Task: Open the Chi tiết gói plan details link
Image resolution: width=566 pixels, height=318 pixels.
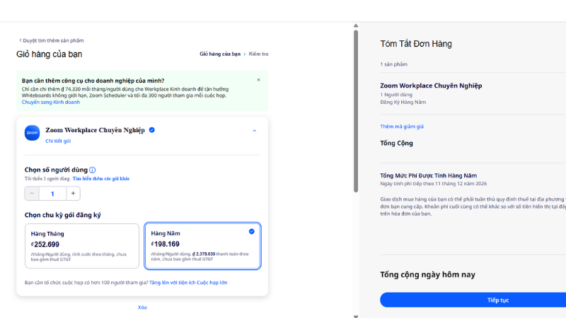Action: pyautogui.click(x=58, y=141)
